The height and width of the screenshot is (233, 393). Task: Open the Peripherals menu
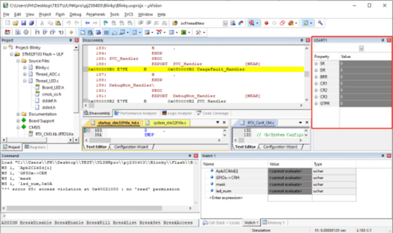click(95, 14)
